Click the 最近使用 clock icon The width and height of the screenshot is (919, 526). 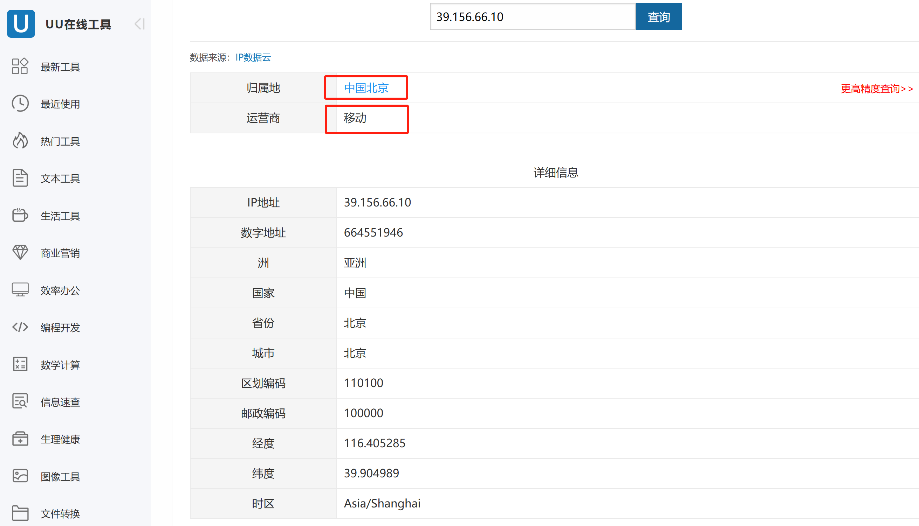(20, 104)
